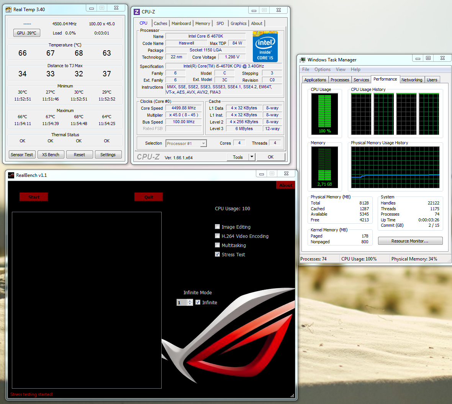Click the Tools button in CPU-Z
The image size is (452, 404).
point(237,157)
